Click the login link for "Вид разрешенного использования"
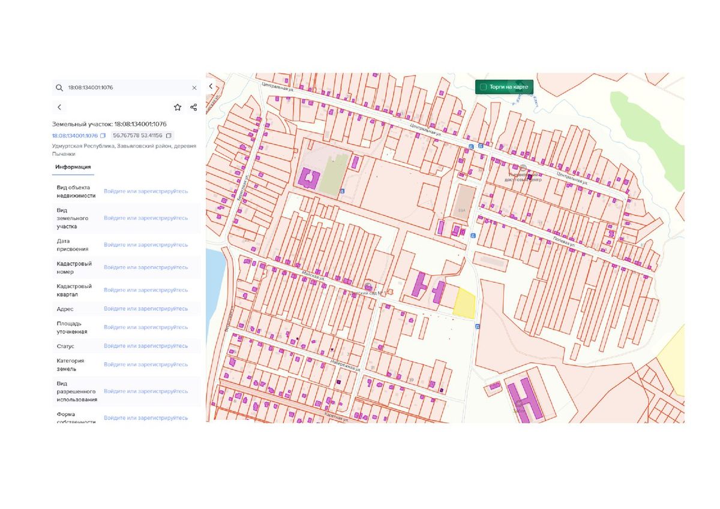 [146, 391]
